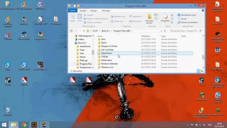Screen dimensions: 227x128
Task: Switch to the details view icon
Action: [x=199, y=71]
